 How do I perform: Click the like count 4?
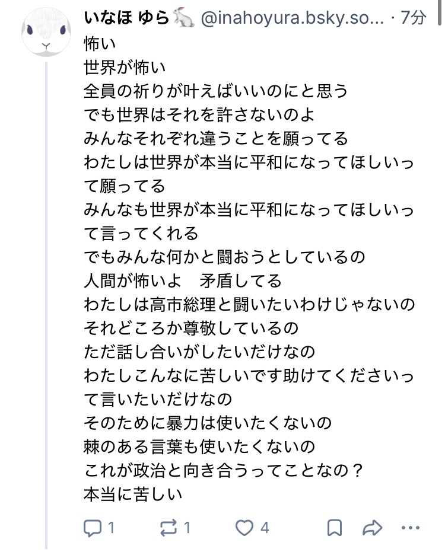tap(265, 528)
